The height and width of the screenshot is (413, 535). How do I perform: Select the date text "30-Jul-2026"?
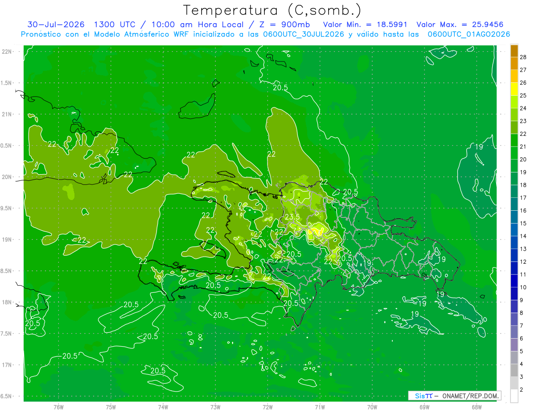[56, 25]
